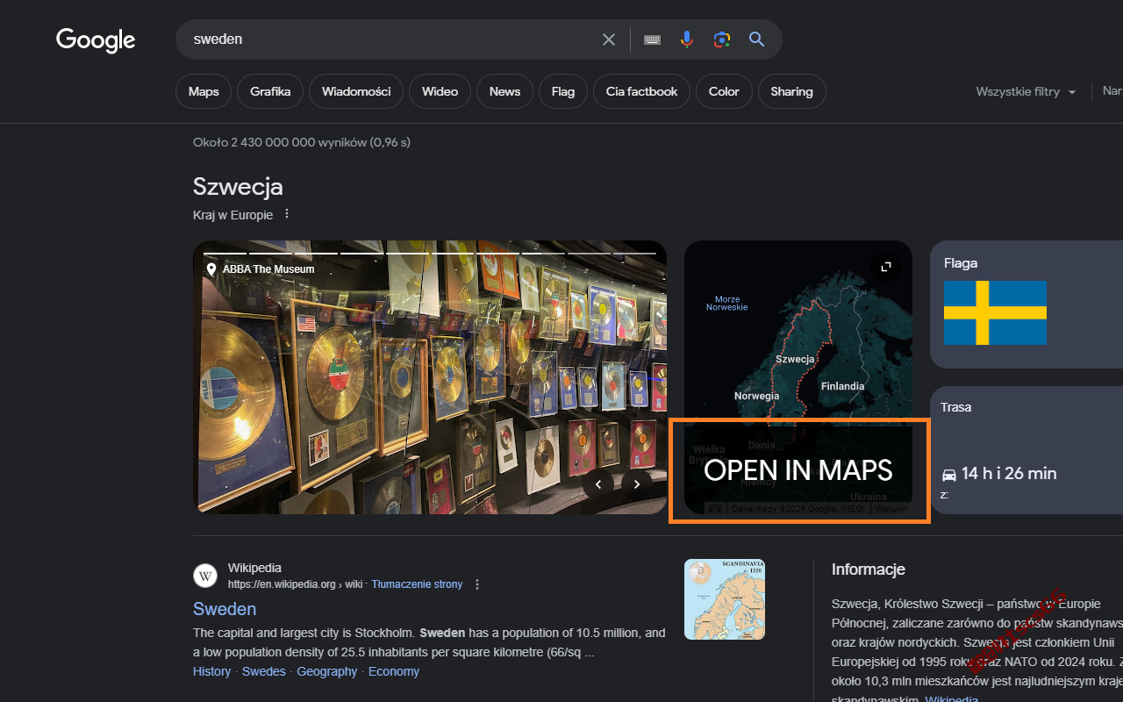Click the Norwegia label on the map

point(756,396)
